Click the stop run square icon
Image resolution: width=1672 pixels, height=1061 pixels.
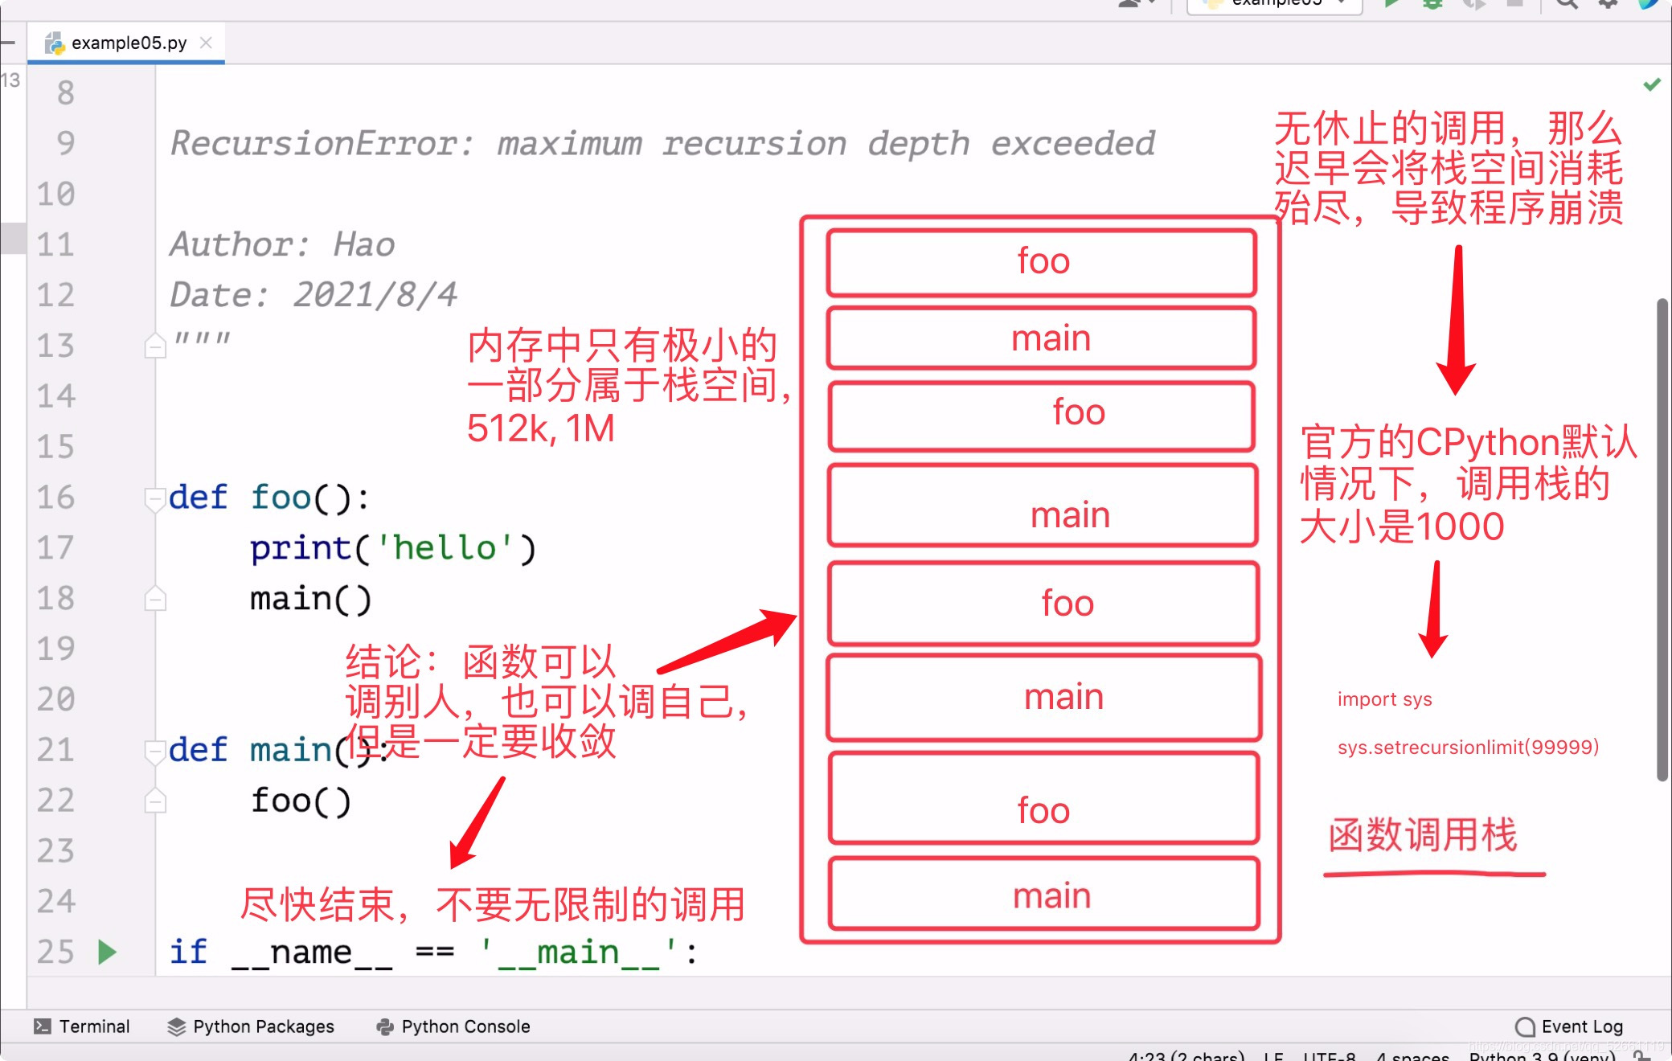(x=1514, y=3)
